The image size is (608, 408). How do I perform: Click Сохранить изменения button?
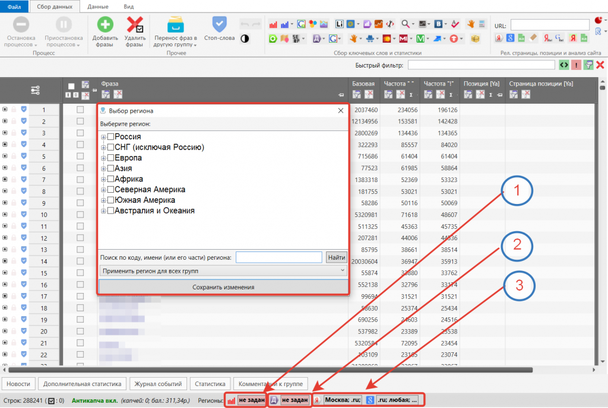[223, 287]
